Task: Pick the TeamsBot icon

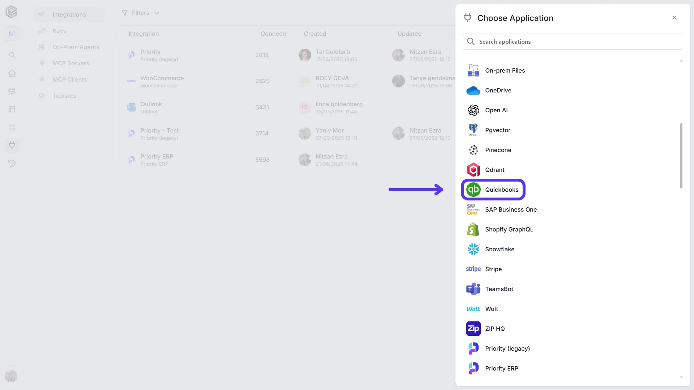Action: [473, 289]
